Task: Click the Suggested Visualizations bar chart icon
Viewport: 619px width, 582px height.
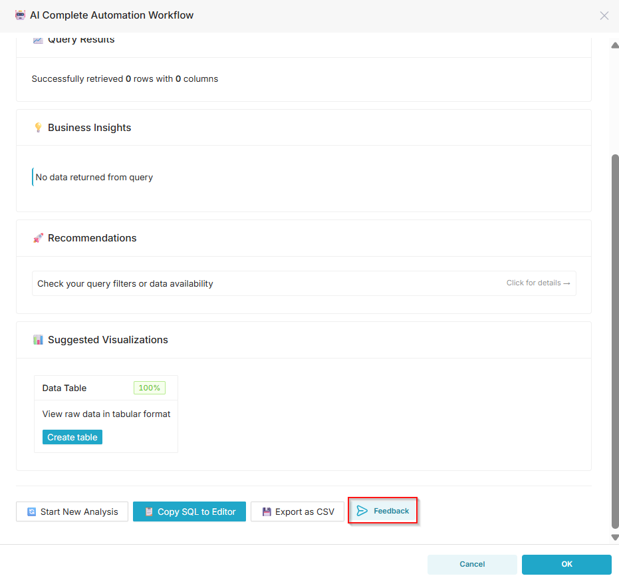Action: pyautogui.click(x=38, y=340)
